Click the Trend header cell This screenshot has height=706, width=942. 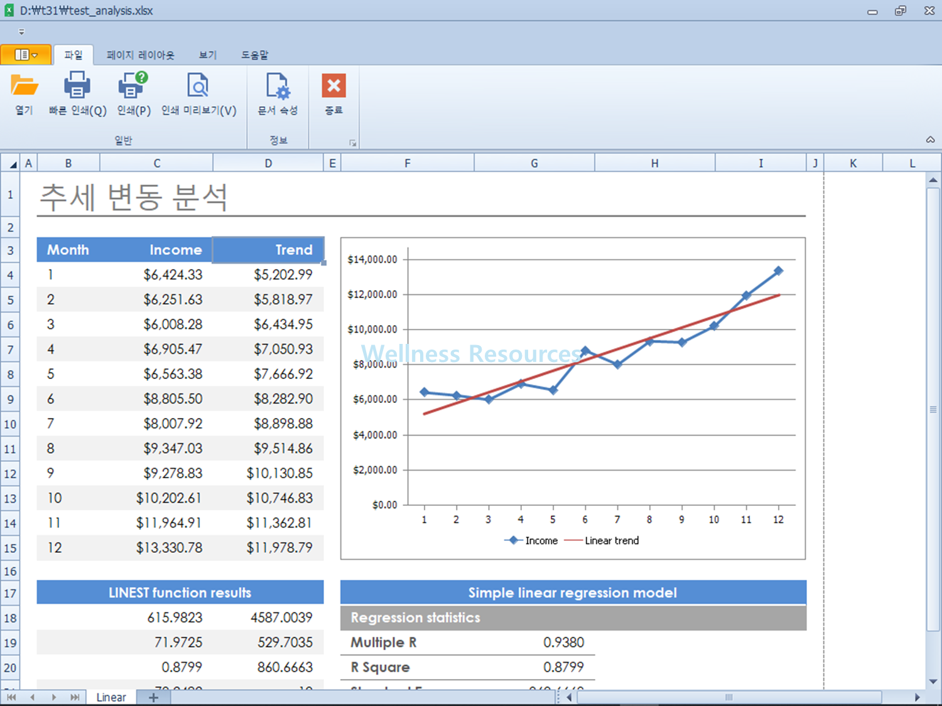[268, 250]
